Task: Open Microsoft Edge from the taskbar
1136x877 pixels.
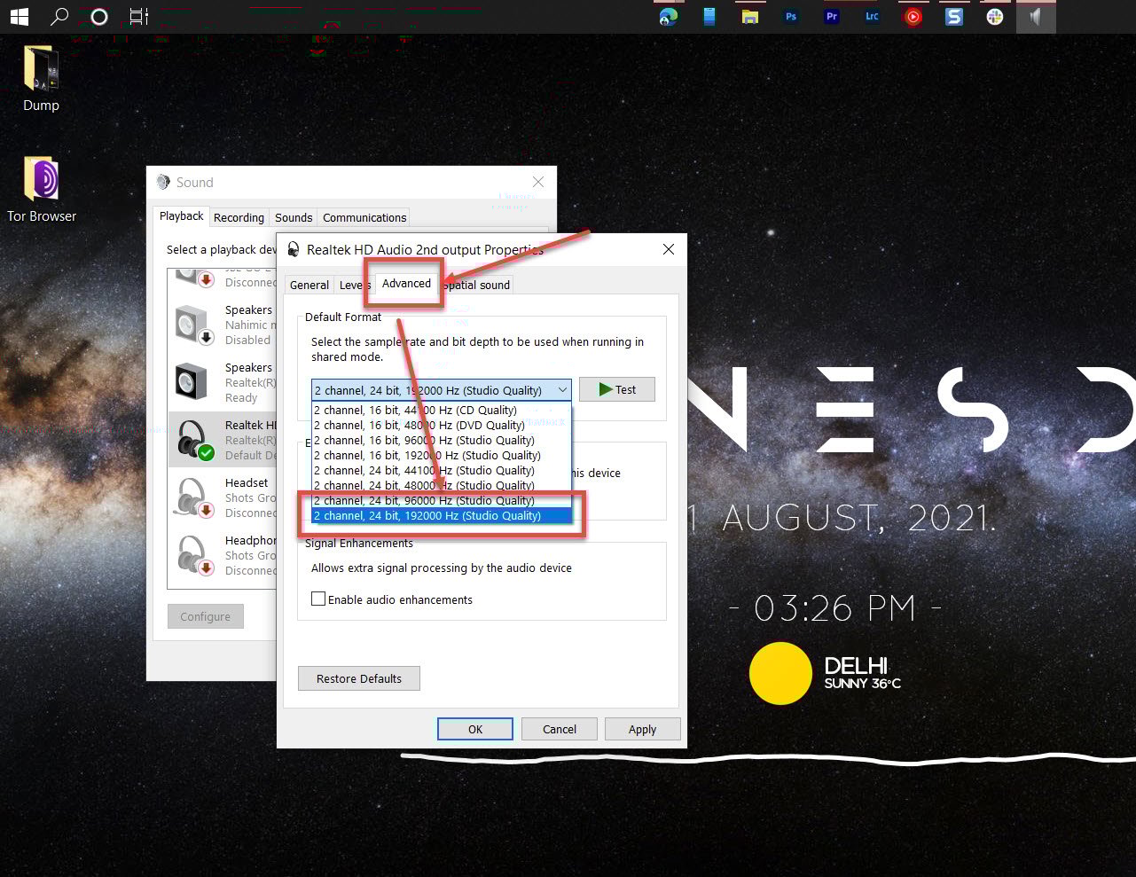Action: (669, 16)
